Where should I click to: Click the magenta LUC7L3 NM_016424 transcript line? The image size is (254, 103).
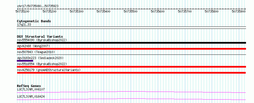131,99
